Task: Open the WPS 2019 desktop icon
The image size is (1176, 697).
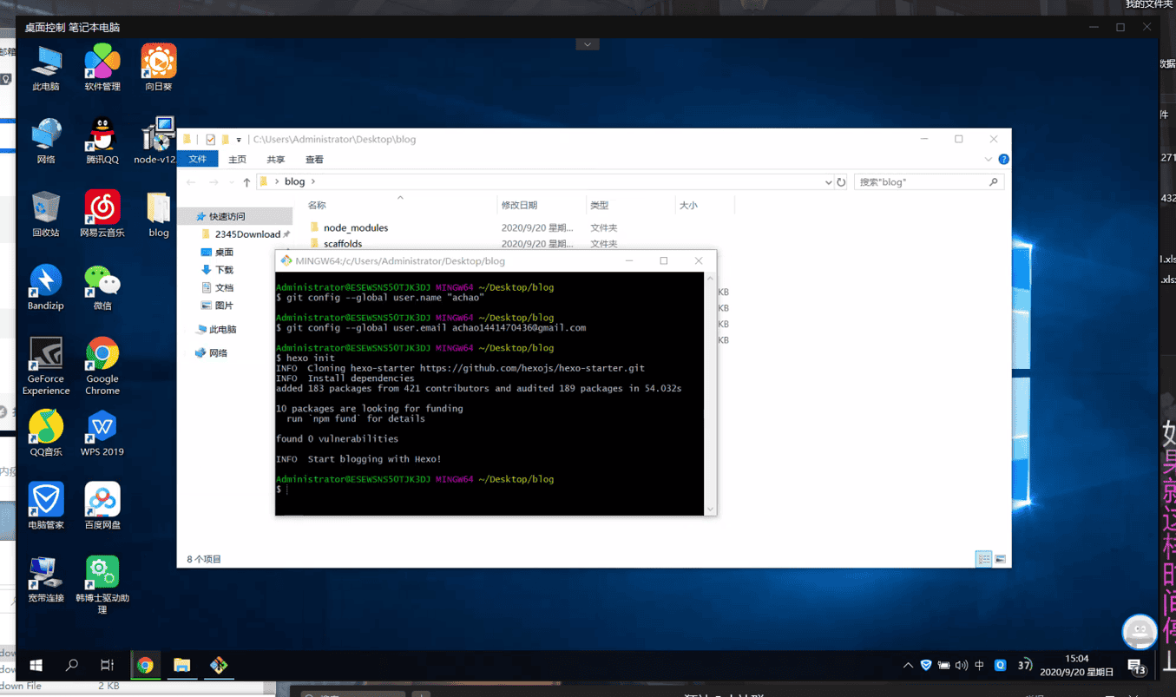Action: (102, 429)
